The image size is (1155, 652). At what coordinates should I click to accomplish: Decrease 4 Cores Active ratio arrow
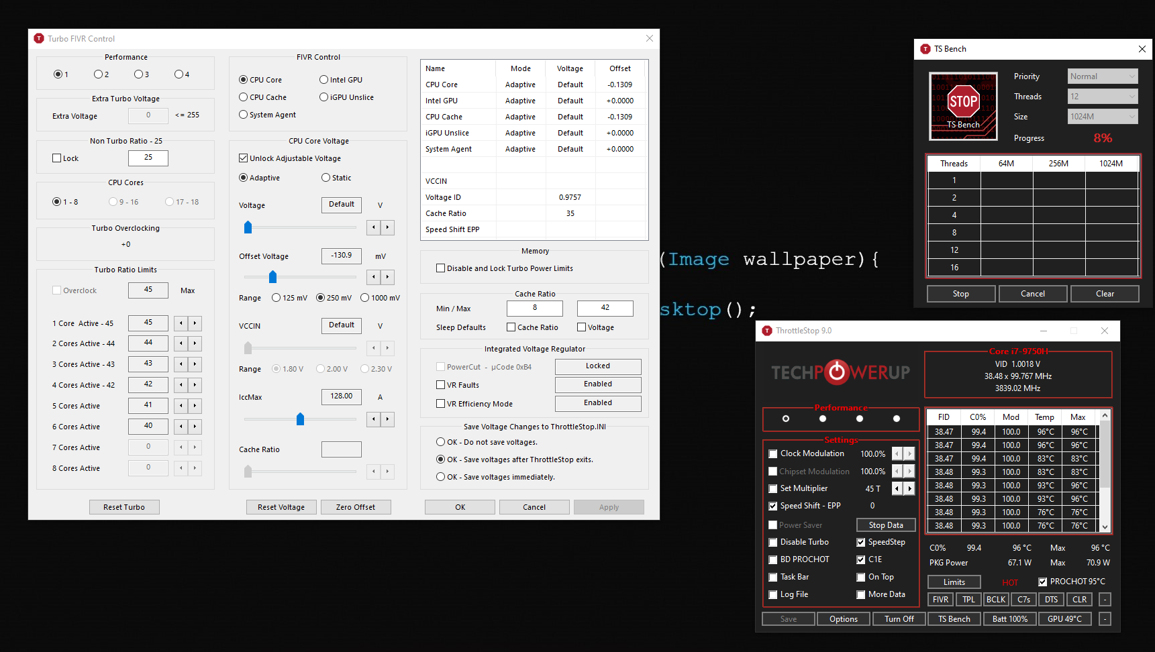tap(181, 385)
